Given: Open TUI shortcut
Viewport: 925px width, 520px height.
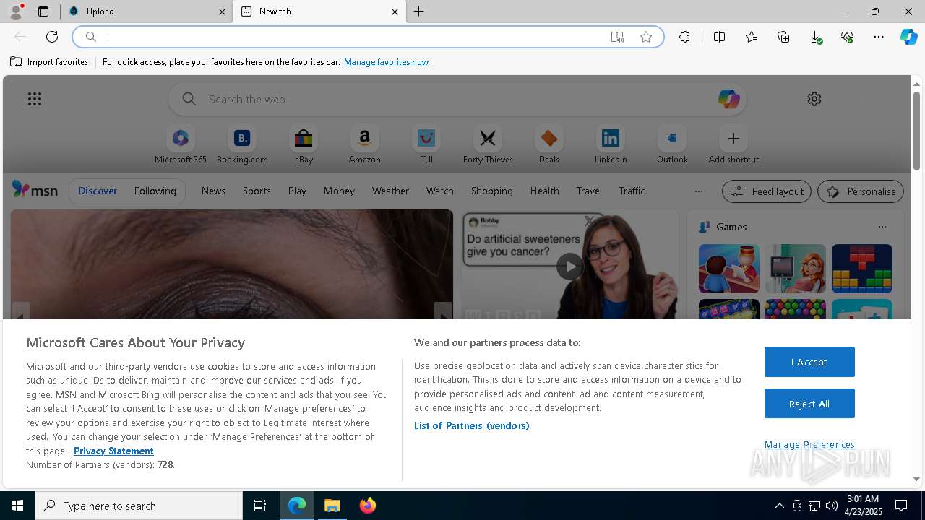Looking at the screenshot, I should (426, 145).
